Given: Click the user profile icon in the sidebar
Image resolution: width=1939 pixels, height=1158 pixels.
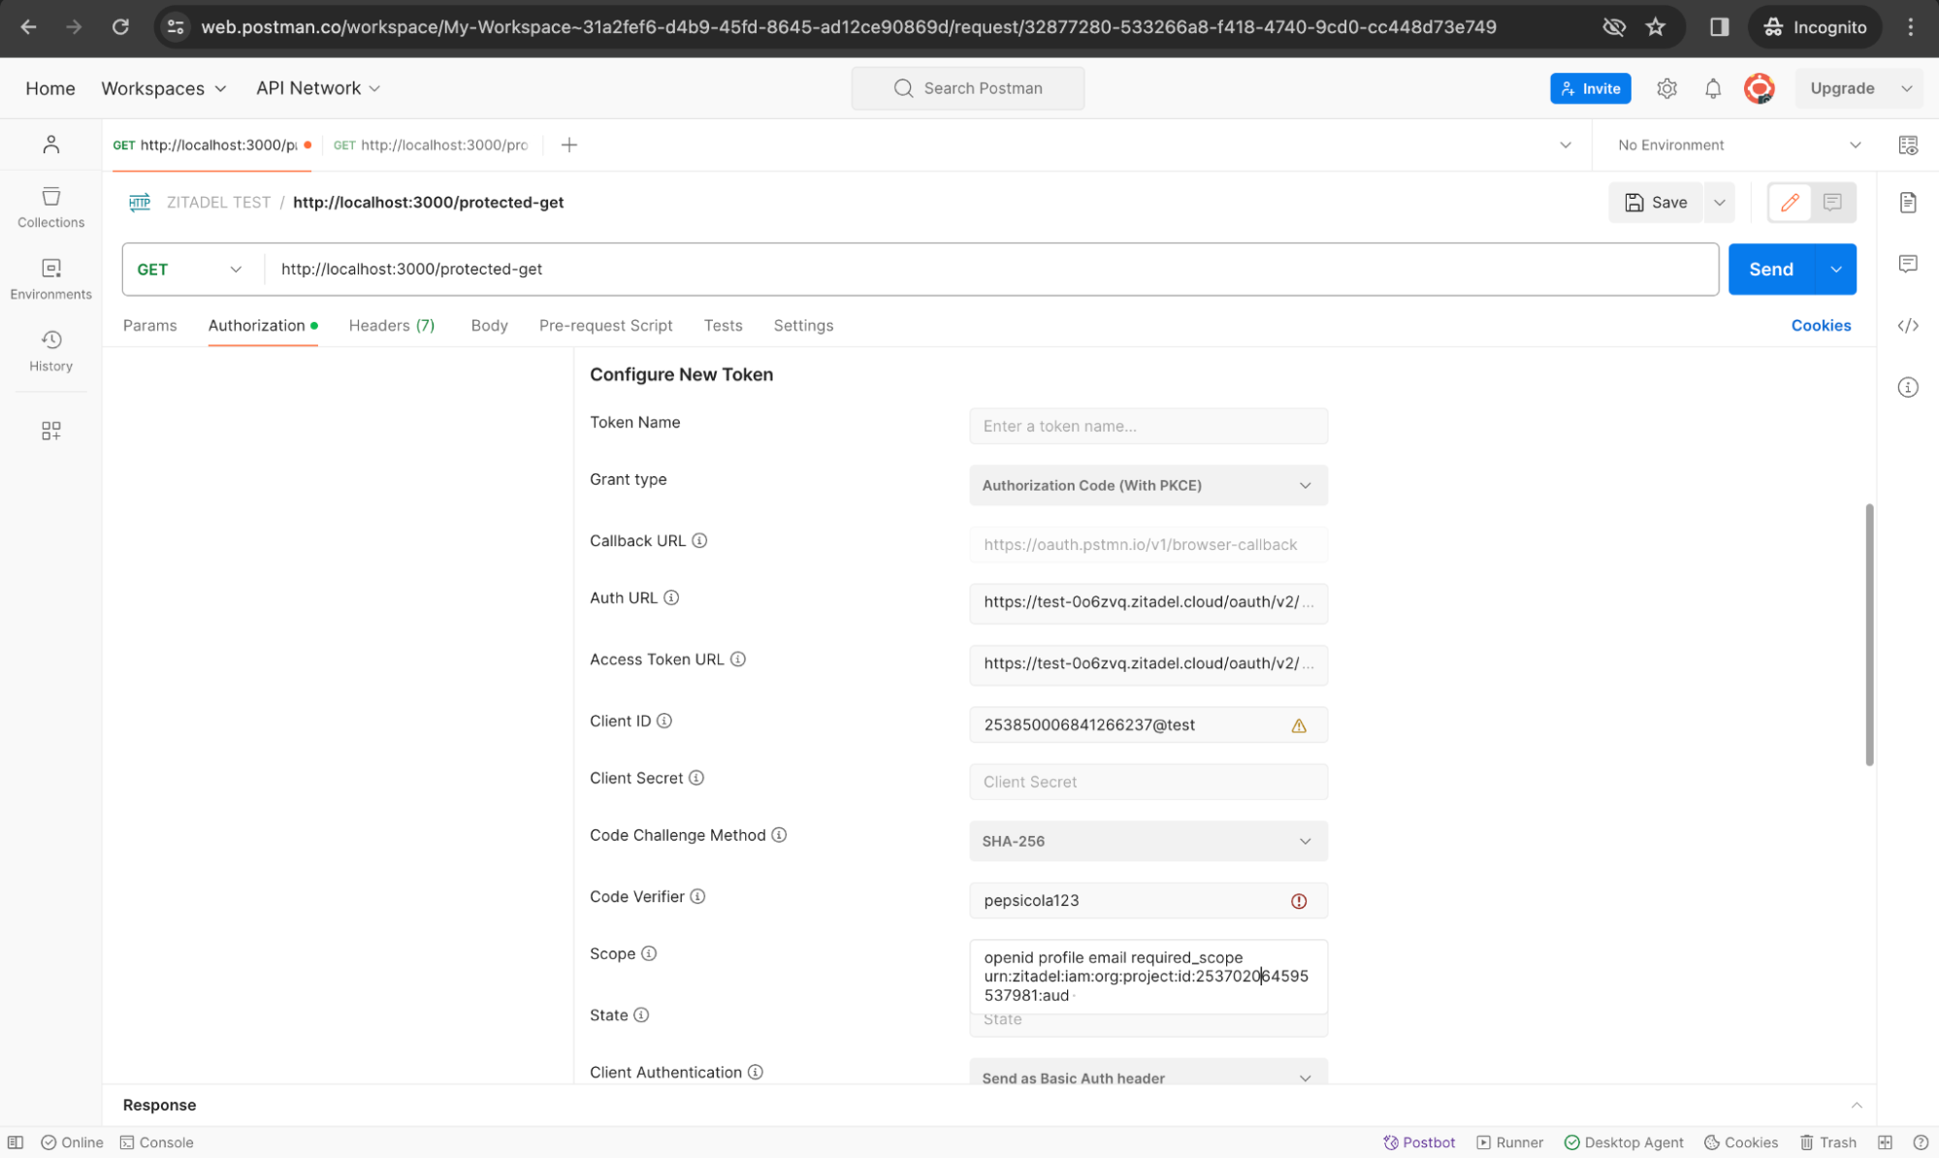Looking at the screenshot, I should point(51,145).
